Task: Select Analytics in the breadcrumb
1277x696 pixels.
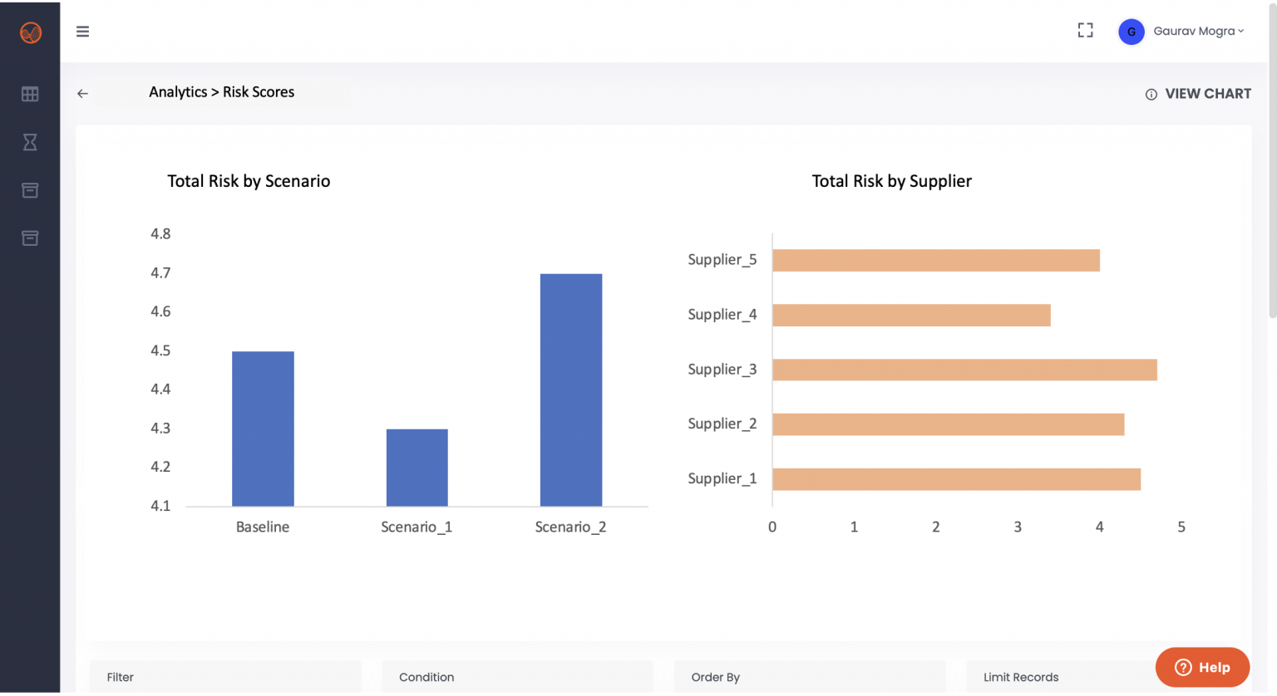Action: point(178,91)
